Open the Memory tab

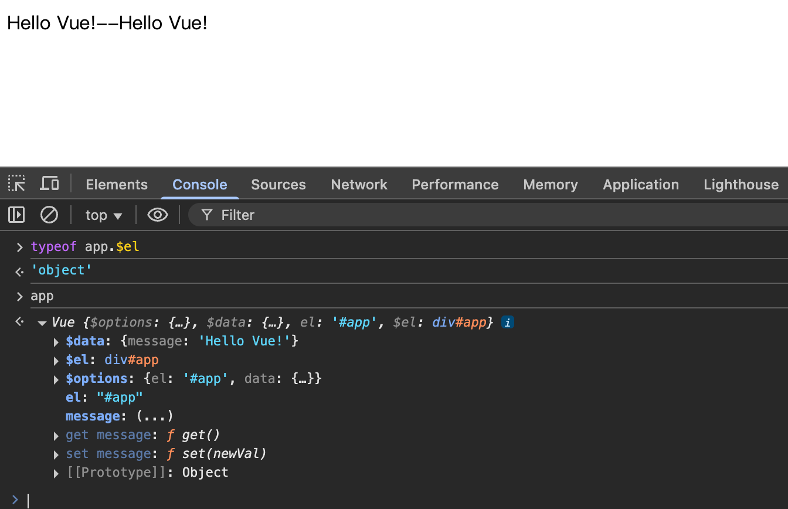[x=551, y=185]
